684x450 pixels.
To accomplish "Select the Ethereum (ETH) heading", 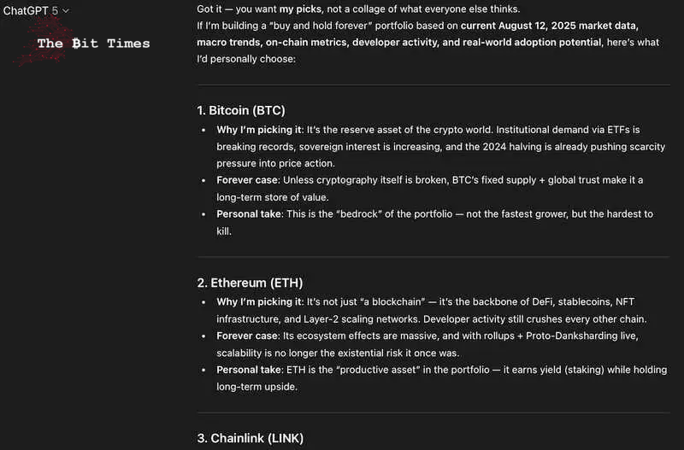I will pos(250,283).
